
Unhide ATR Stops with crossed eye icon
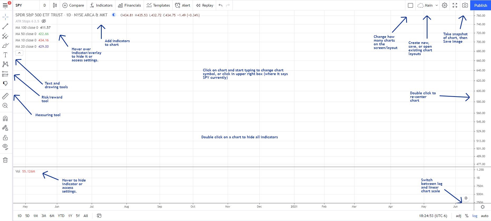click(44, 21)
